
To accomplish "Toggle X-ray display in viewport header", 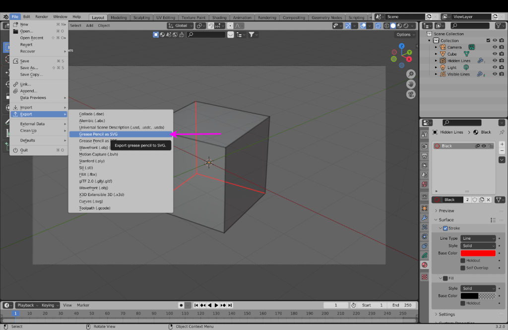I will click(x=378, y=26).
